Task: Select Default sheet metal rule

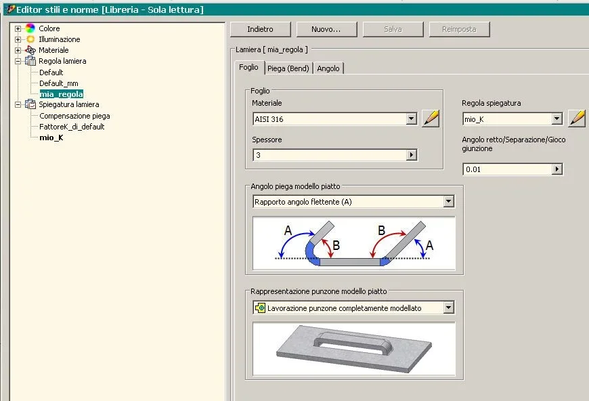Action: click(51, 72)
